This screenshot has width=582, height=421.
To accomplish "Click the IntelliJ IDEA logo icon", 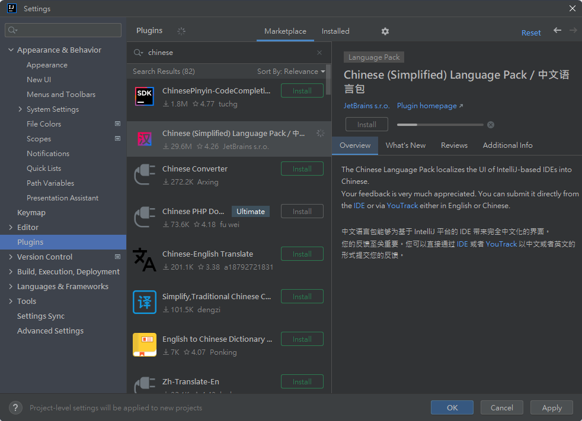I will [12, 8].
